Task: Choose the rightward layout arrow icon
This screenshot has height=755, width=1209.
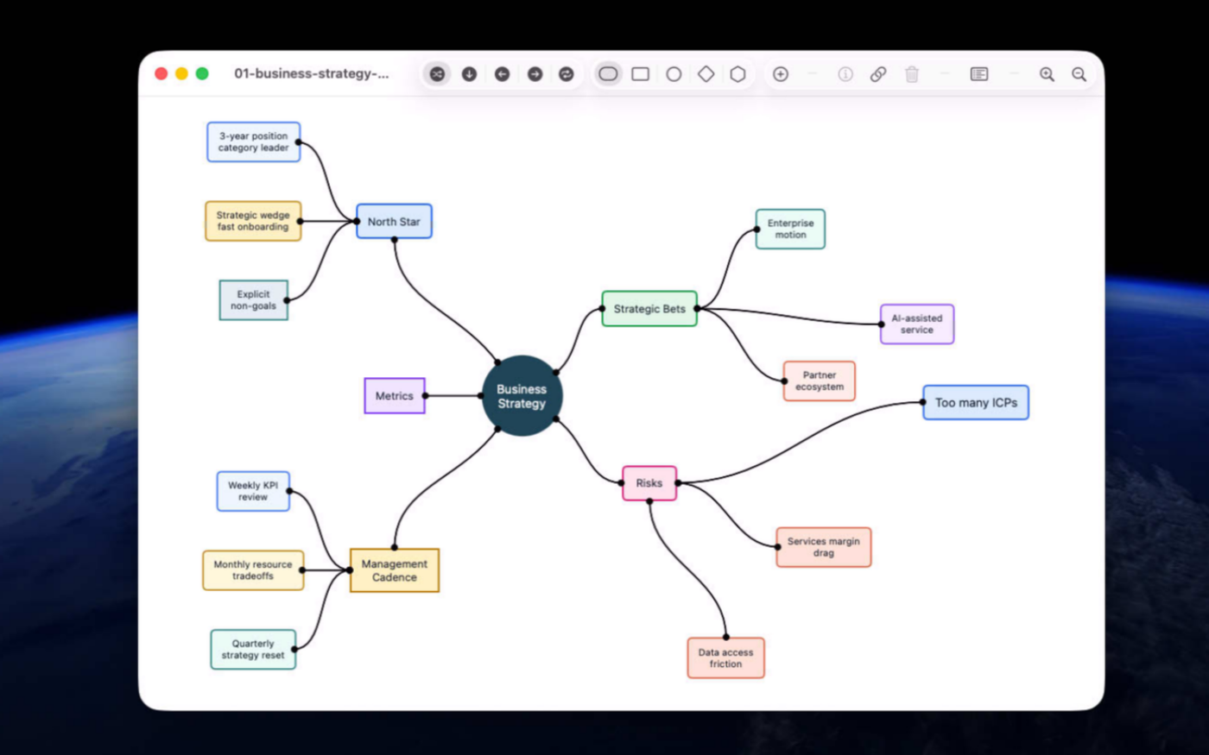Action: [535, 74]
